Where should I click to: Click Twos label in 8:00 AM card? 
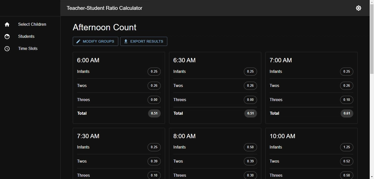point(178,161)
